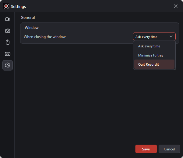This screenshot has width=183, height=158.
Task: Choose 'Ask every time' from dropdown list
Action: [154, 46]
